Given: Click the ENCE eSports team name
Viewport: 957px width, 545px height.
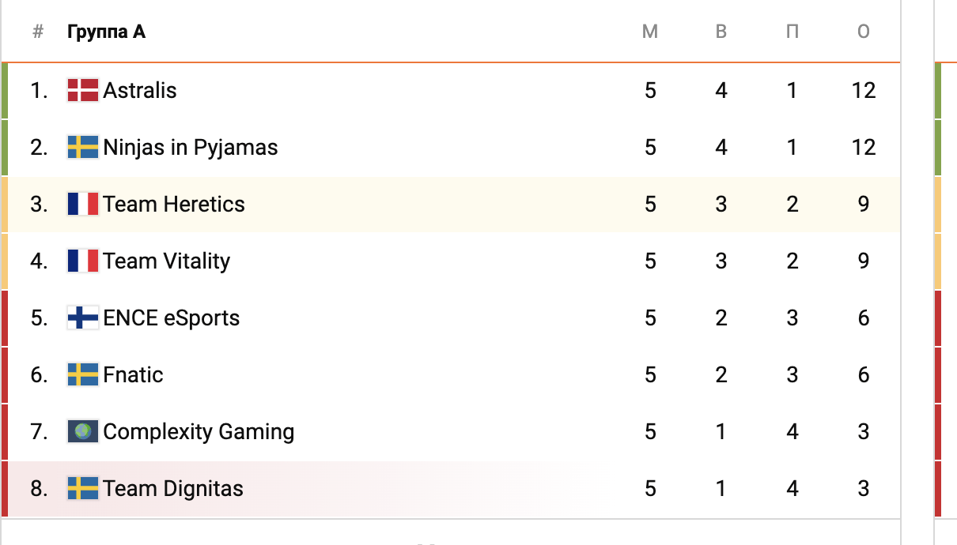Looking at the screenshot, I should coord(172,318).
